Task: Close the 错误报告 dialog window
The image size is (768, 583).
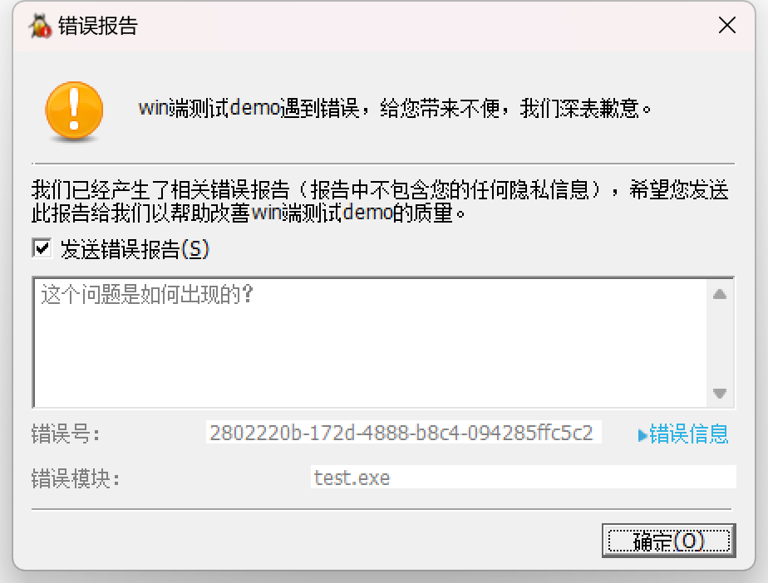Action: pos(726,26)
